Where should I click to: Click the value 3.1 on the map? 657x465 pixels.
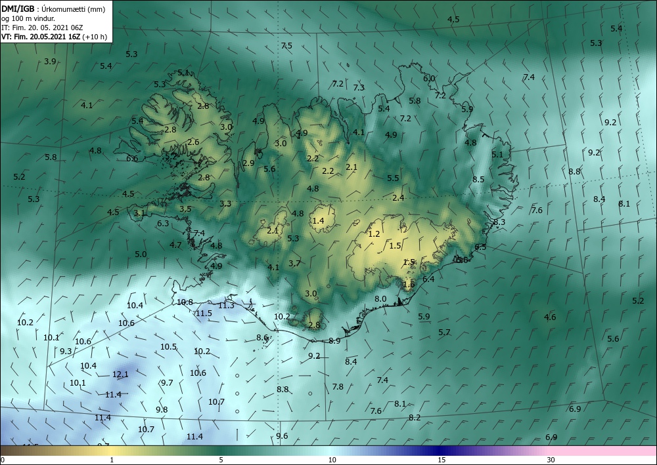(x=139, y=213)
